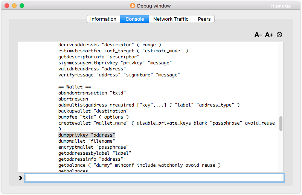Decrease console font size with A-
The height and width of the screenshot is (195, 302).
258,35
